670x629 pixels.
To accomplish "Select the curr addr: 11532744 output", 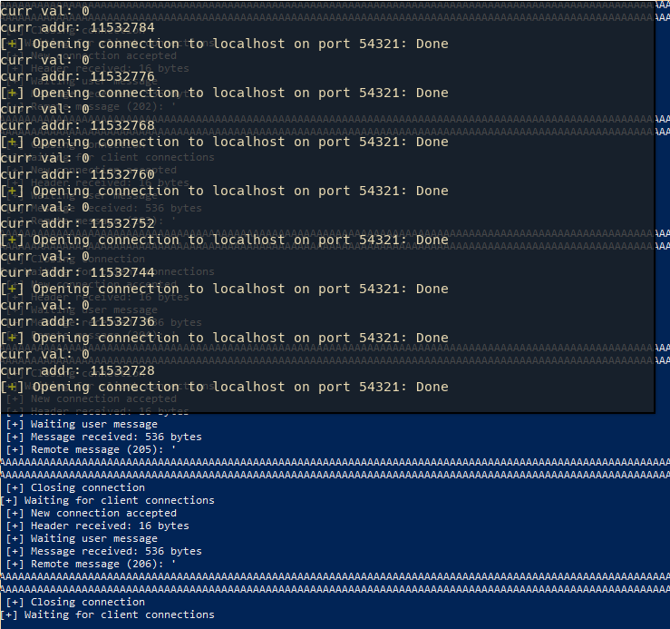I will 77,273.
